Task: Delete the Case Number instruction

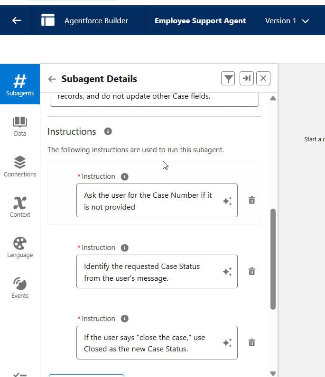Action: click(x=251, y=200)
